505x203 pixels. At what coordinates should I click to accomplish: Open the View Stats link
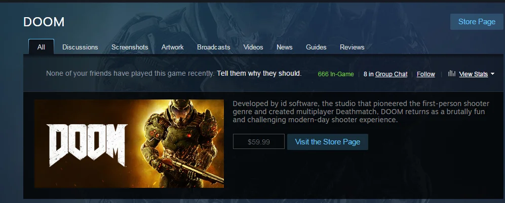click(x=474, y=74)
